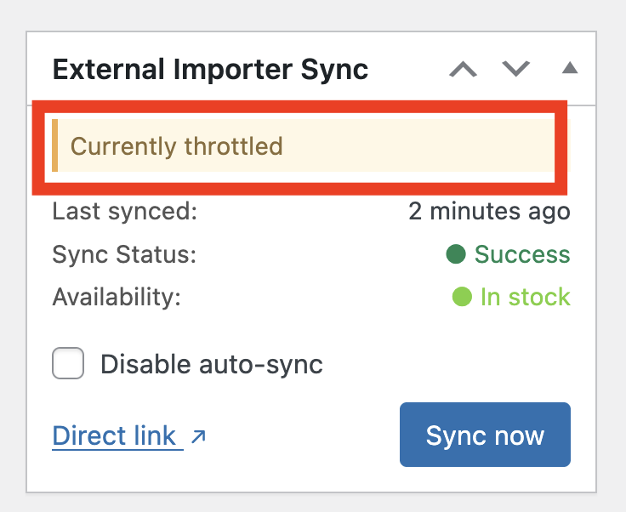
Task: Collapse the External Importer Sync panel triangle
Action: (570, 68)
